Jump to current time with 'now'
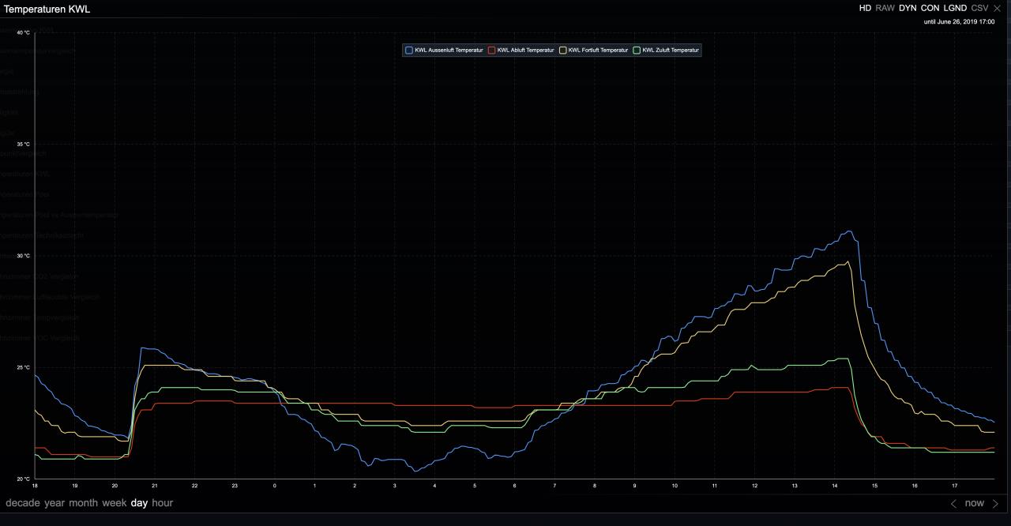Screen dimensions: 1011x526 975,503
